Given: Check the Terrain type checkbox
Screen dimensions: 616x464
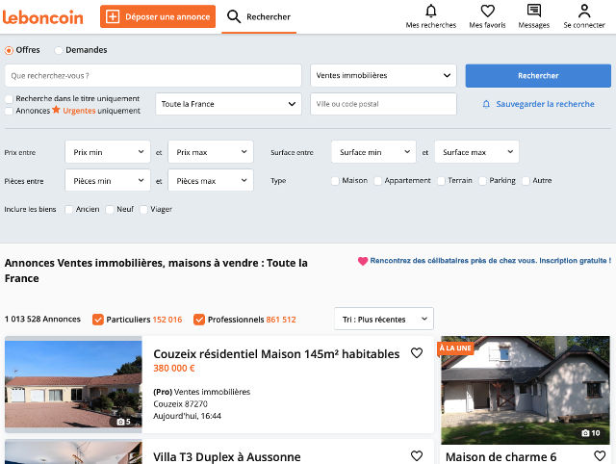Looking at the screenshot, I should tap(441, 181).
